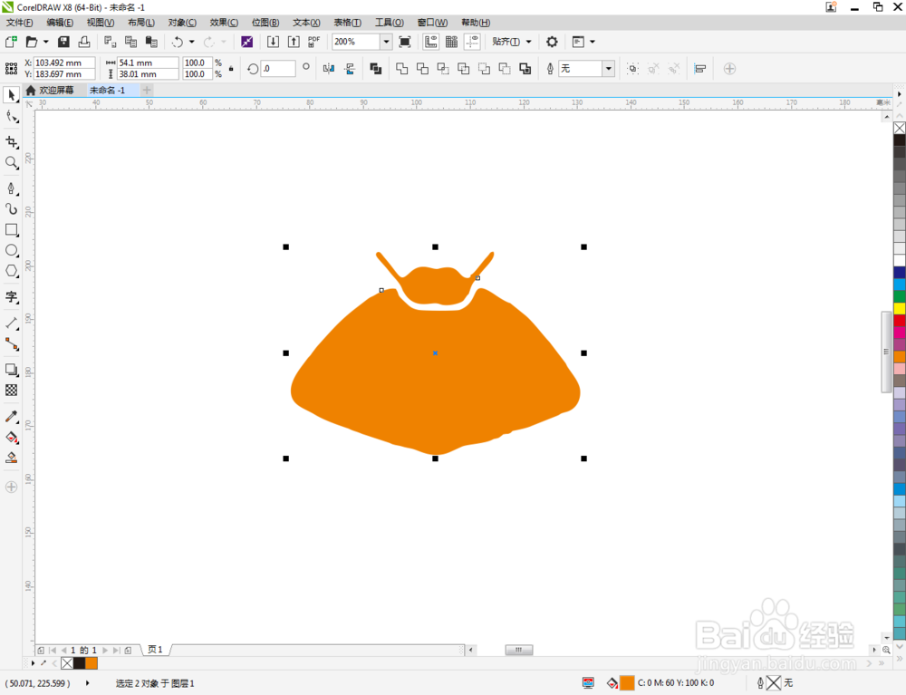906x695 pixels.
Task: Click the status bar orange fill swatch
Action: tap(627, 683)
